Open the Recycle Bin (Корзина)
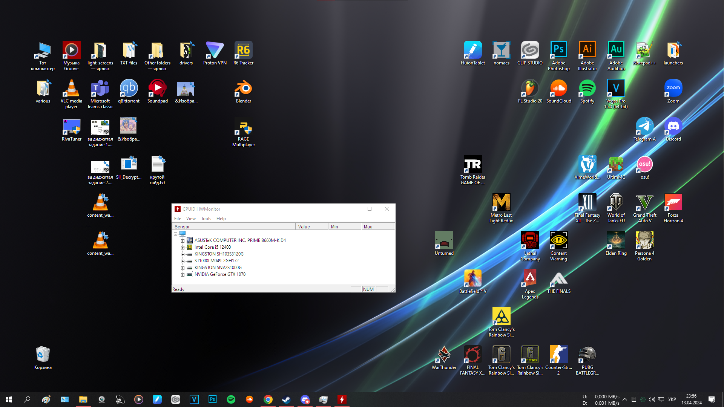 (43, 358)
